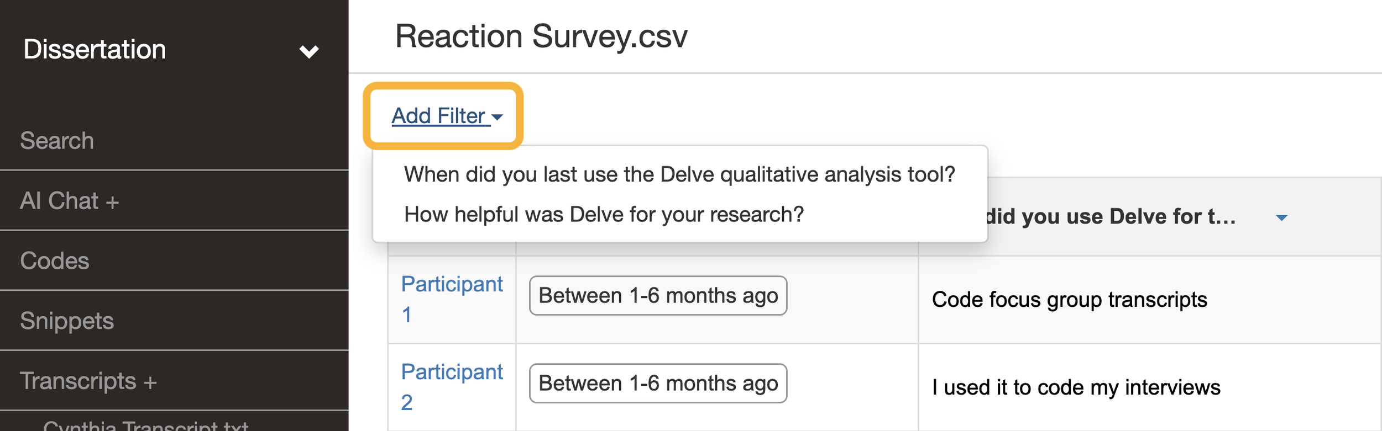The height and width of the screenshot is (431, 1382).
Task: Select the 'Code focus group transcripts' cell
Action: tap(1069, 300)
